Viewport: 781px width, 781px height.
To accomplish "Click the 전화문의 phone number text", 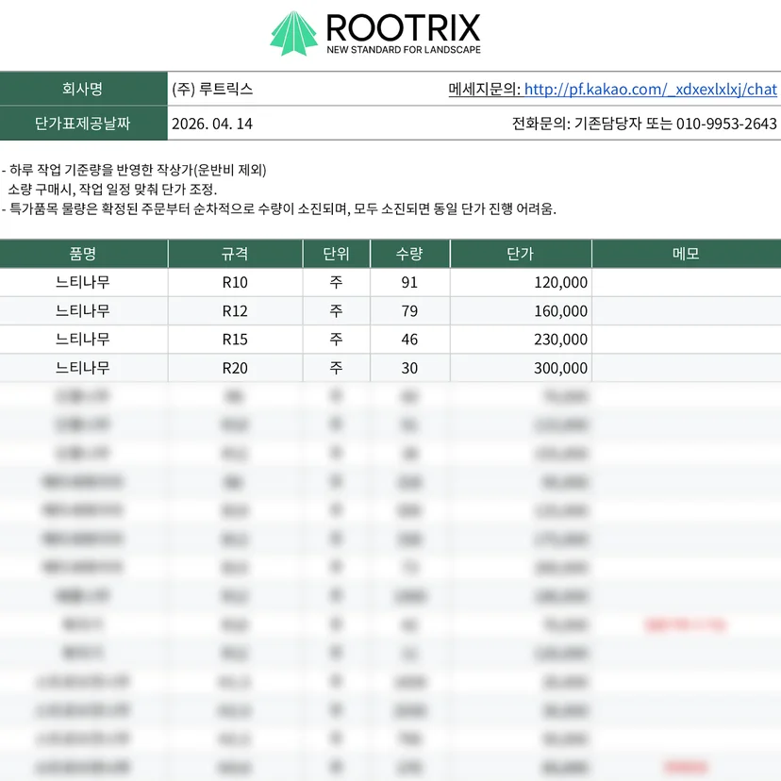I will tap(644, 124).
